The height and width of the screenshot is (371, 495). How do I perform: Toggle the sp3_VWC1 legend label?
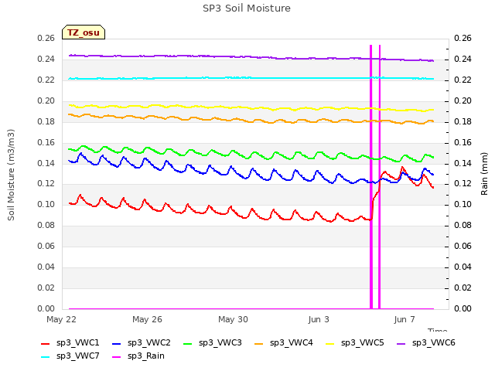point(78,343)
